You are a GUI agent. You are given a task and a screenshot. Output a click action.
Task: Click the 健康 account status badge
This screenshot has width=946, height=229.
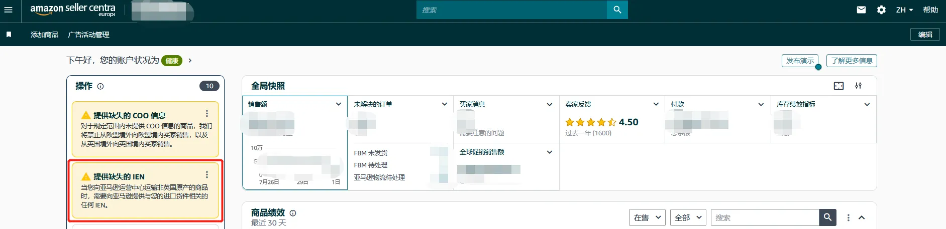(x=172, y=61)
